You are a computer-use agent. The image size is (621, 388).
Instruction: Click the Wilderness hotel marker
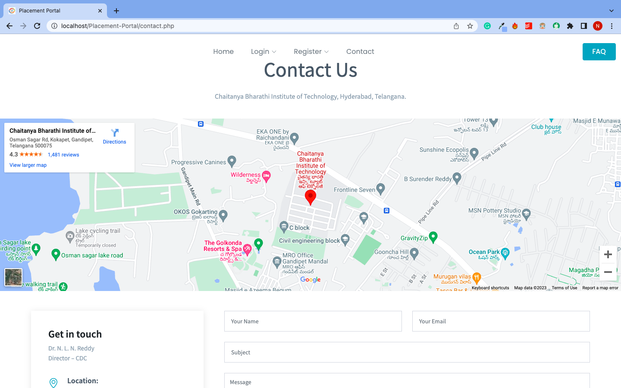coord(267,176)
